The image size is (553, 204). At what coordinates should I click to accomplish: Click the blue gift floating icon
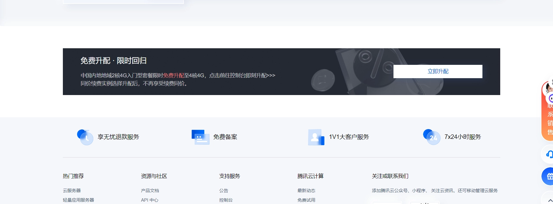[549, 176]
